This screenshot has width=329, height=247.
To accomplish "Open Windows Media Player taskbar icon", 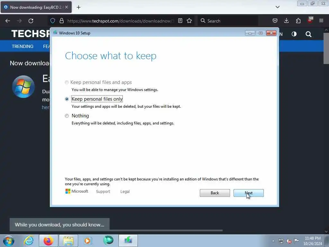I will pos(88,241).
